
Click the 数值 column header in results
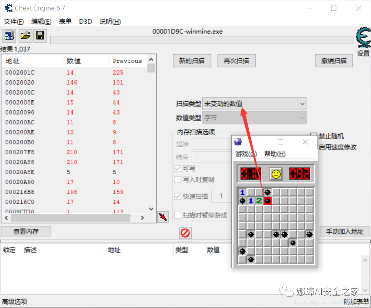[x=86, y=61]
